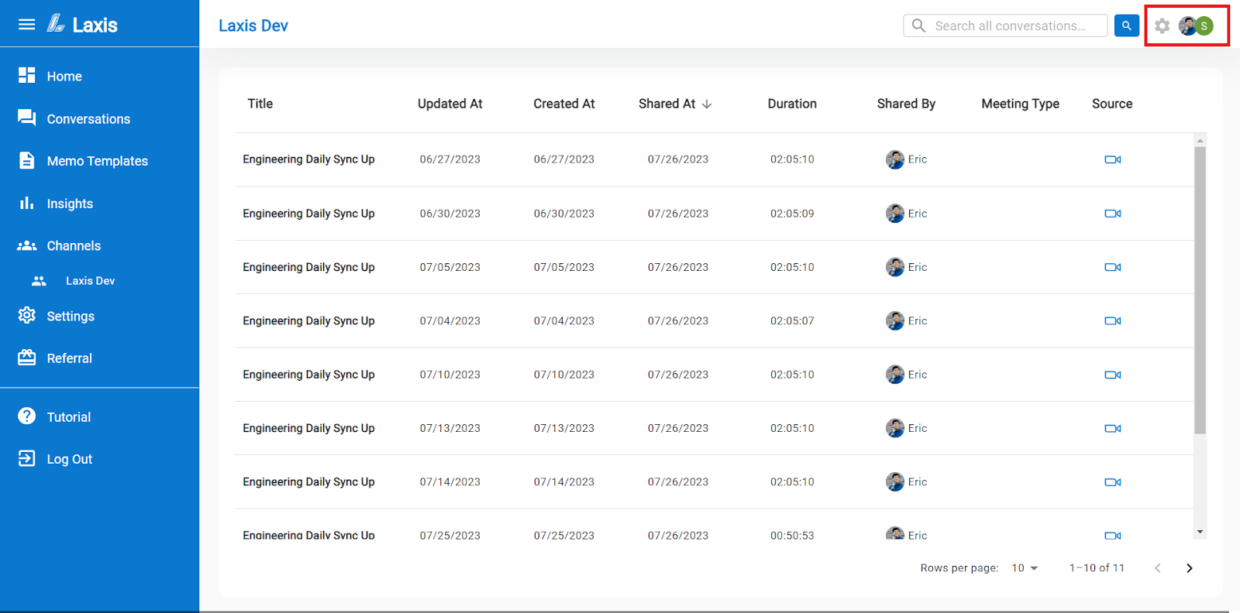Viewport: 1240px width, 613px height.
Task: Open the settings gear in header
Action: [x=1162, y=26]
